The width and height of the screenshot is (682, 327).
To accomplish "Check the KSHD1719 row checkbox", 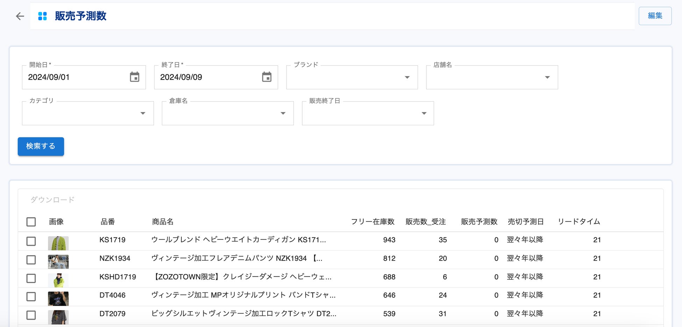I will tap(31, 278).
